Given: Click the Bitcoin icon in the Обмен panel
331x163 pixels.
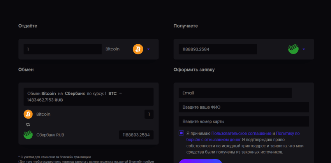Looking at the screenshot, I should [28, 114].
